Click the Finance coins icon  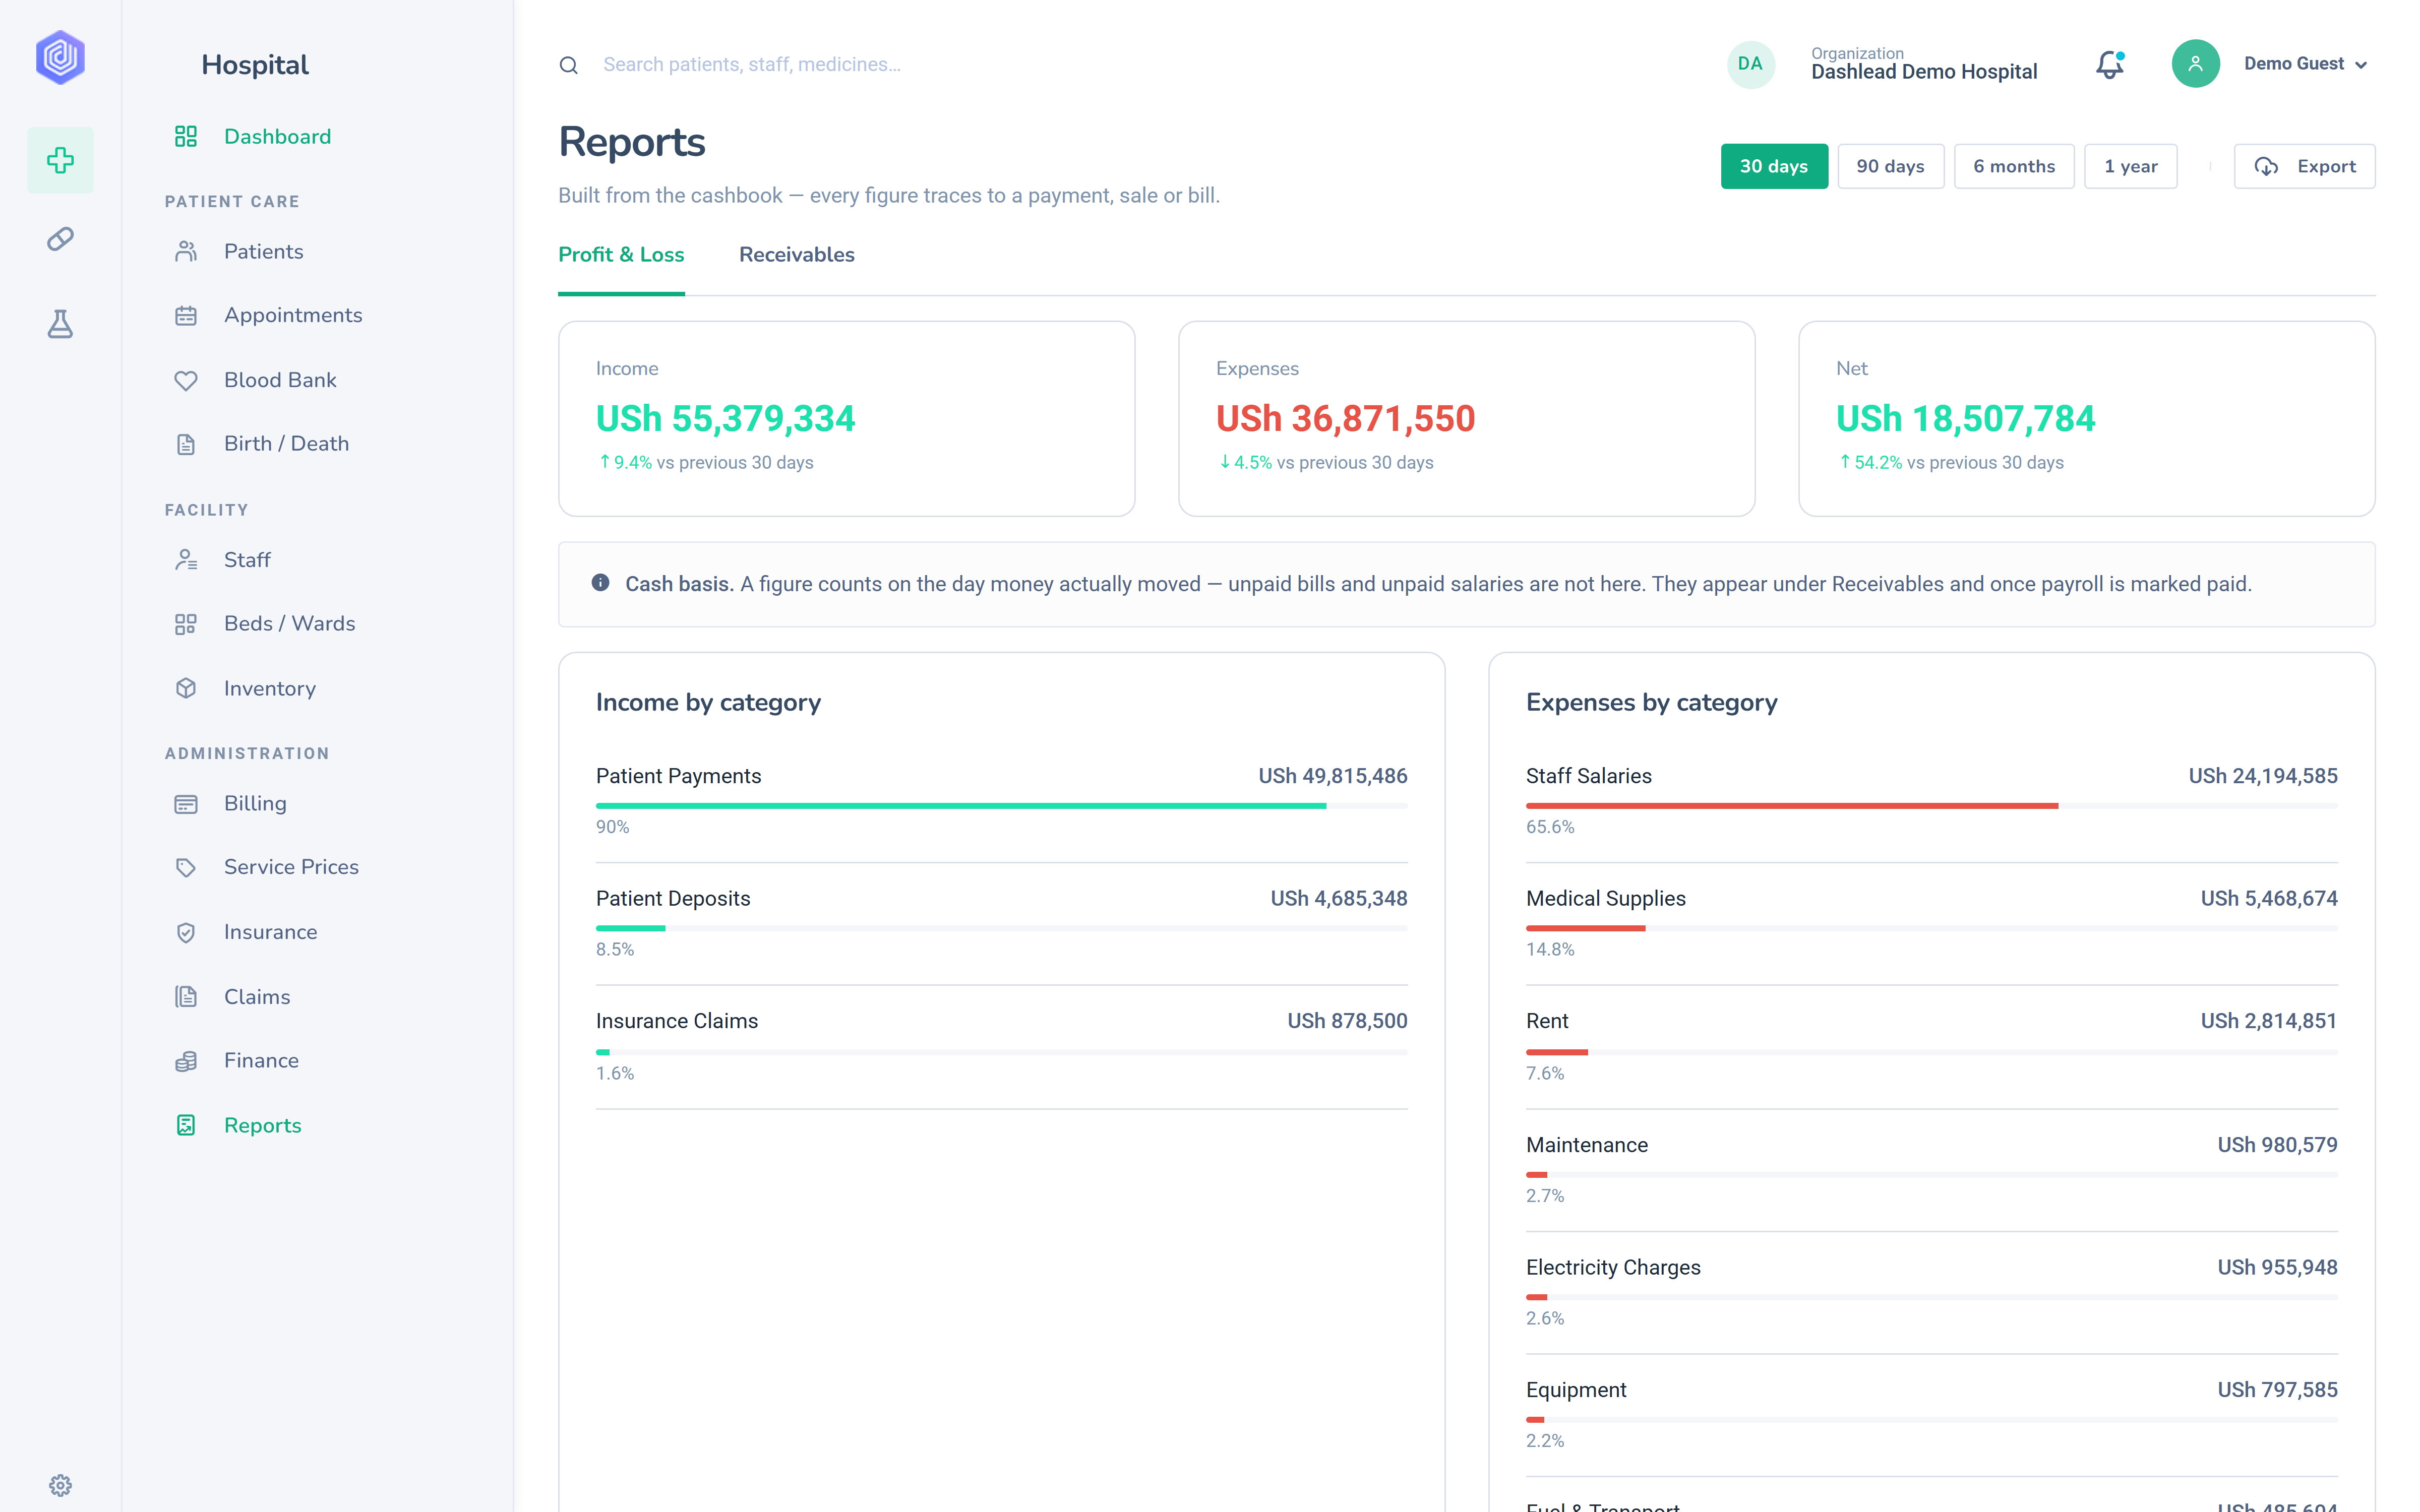pos(186,1061)
